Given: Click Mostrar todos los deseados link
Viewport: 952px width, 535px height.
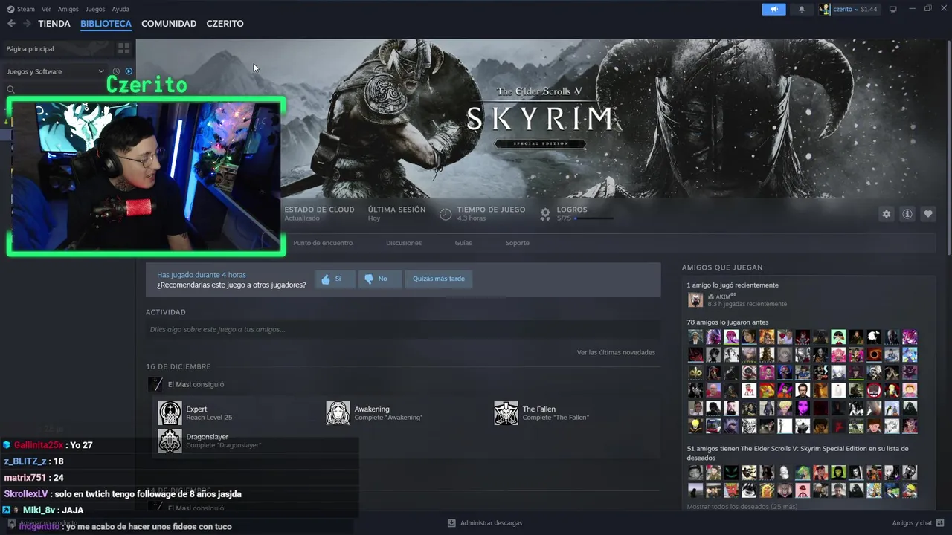Looking at the screenshot, I should [x=742, y=506].
